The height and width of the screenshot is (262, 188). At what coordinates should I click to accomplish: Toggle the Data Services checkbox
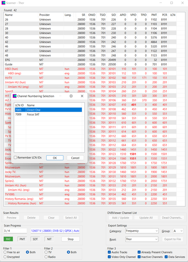tap(166, 257)
